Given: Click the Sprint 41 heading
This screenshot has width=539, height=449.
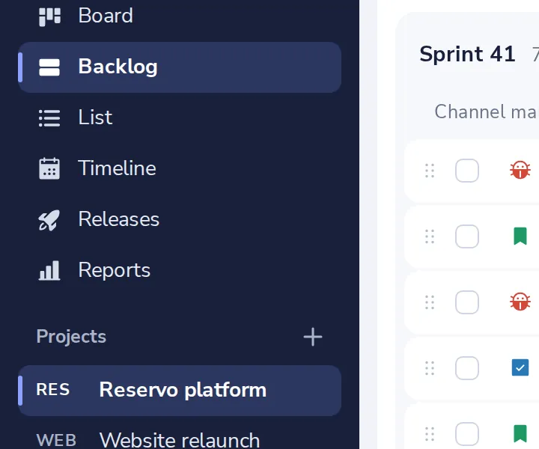Looking at the screenshot, I should (x=467, y=55).
